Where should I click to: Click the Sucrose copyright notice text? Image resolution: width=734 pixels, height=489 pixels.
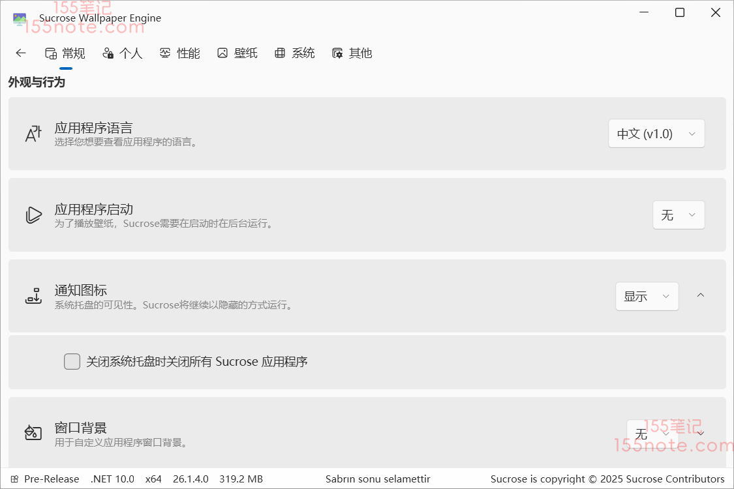(607, 479)
